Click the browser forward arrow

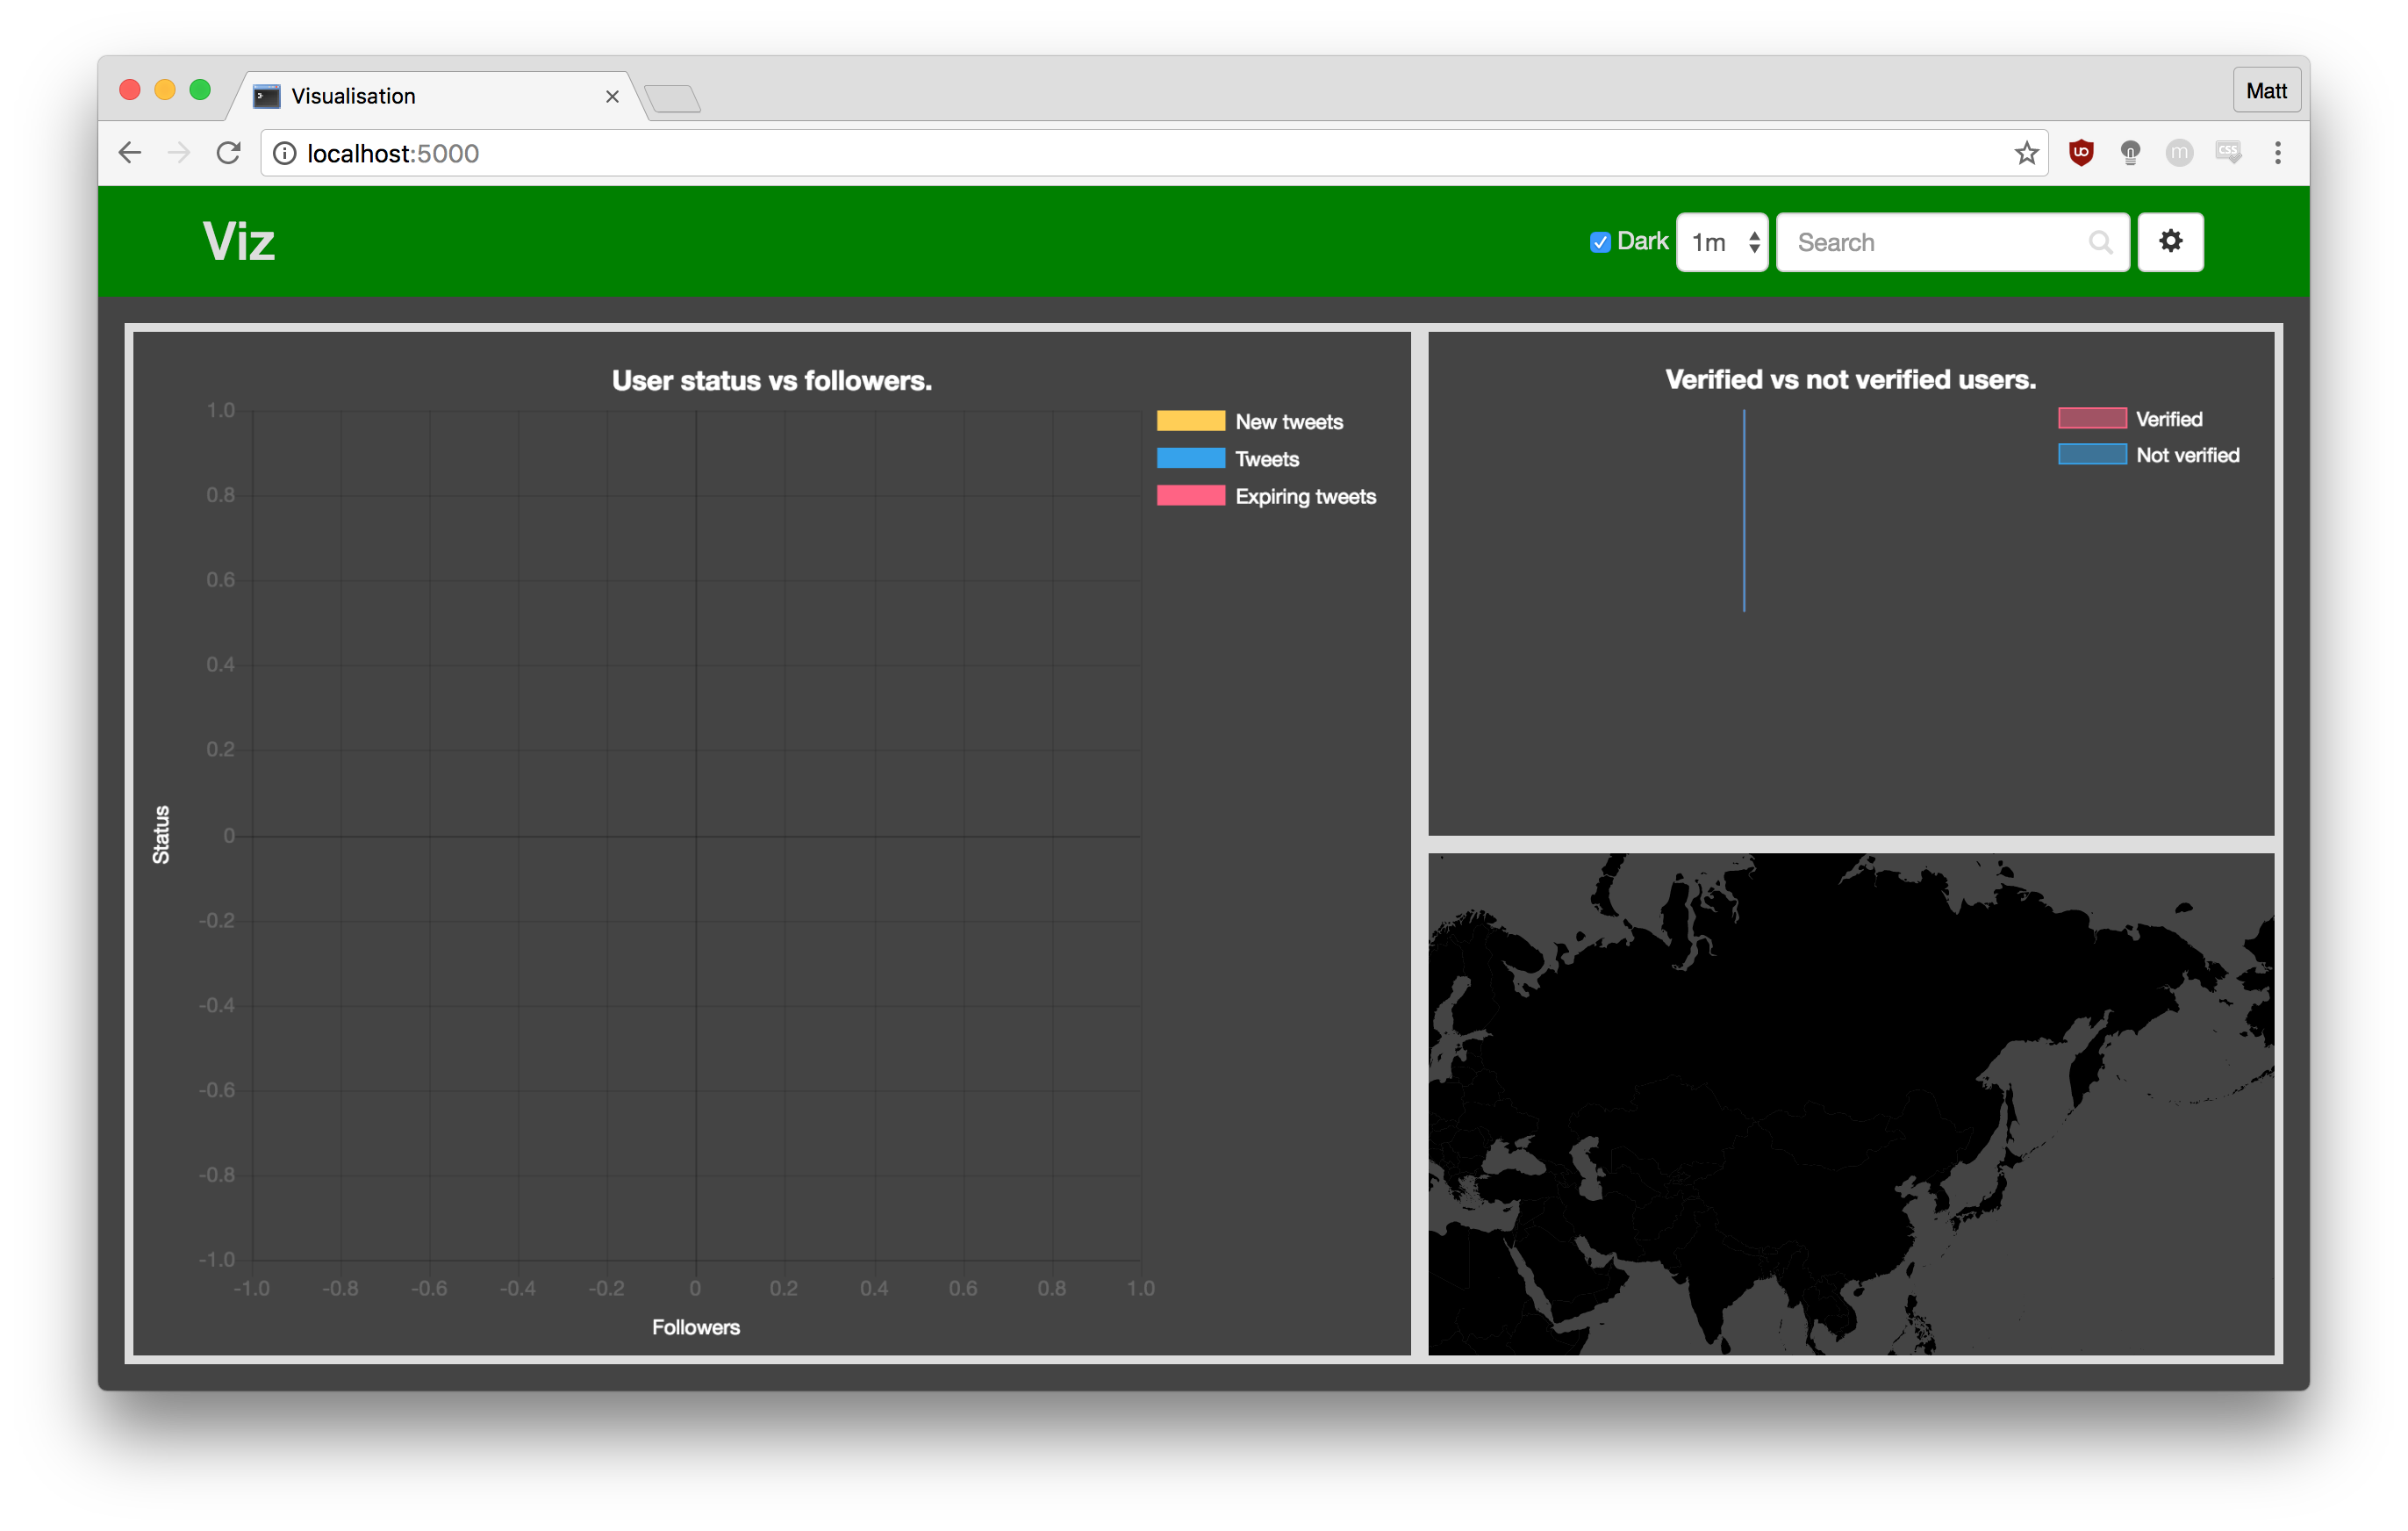[x=179, y=152]
